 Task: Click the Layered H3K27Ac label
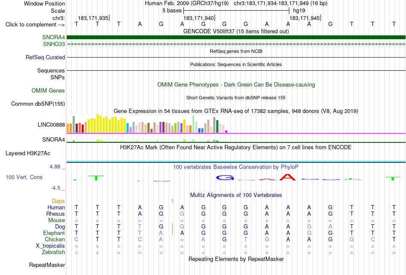tap(28, 153)
